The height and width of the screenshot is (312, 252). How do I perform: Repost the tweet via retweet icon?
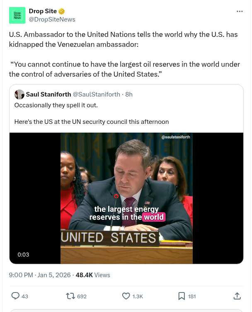[70, 296]
